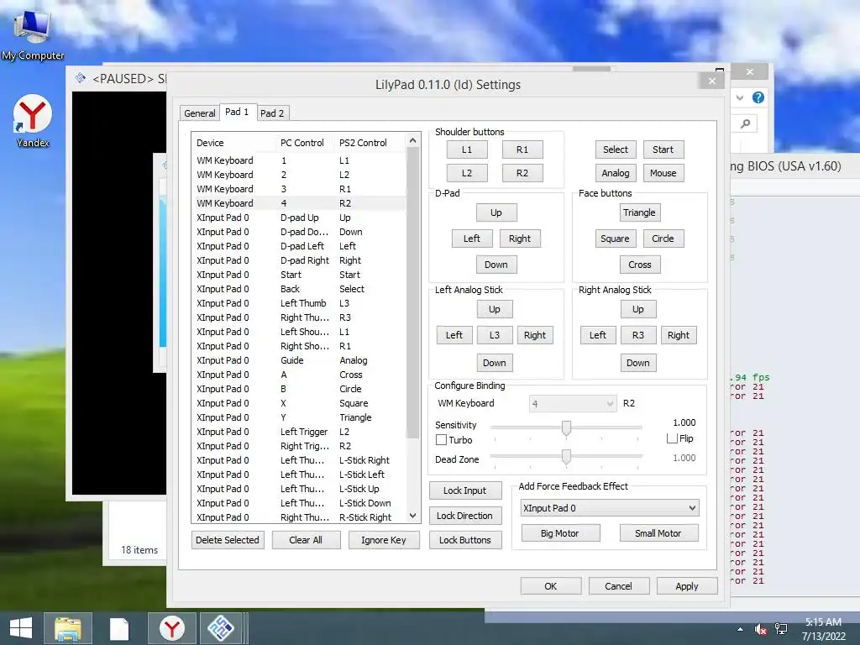Enable the Flip checkbox
860x645 pixels.
672,438
